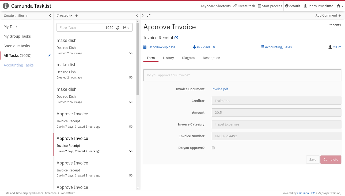Select Soon due tasks filter
The height and width of the screenshot is (196, 345).
(x=17, y=46)
